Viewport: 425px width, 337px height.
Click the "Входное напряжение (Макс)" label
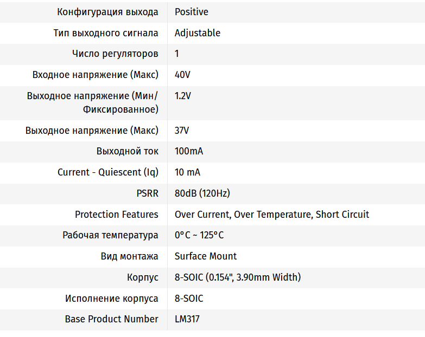click(x=96, y=75)
